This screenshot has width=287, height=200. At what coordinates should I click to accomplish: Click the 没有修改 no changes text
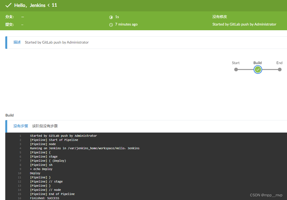click(x=220, y=17)
